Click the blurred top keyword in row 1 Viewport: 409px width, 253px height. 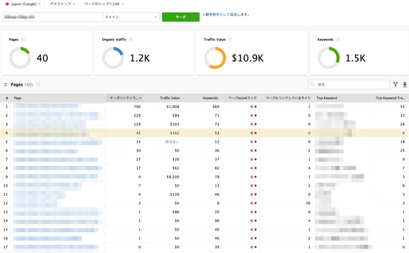[x=329, y=106]
